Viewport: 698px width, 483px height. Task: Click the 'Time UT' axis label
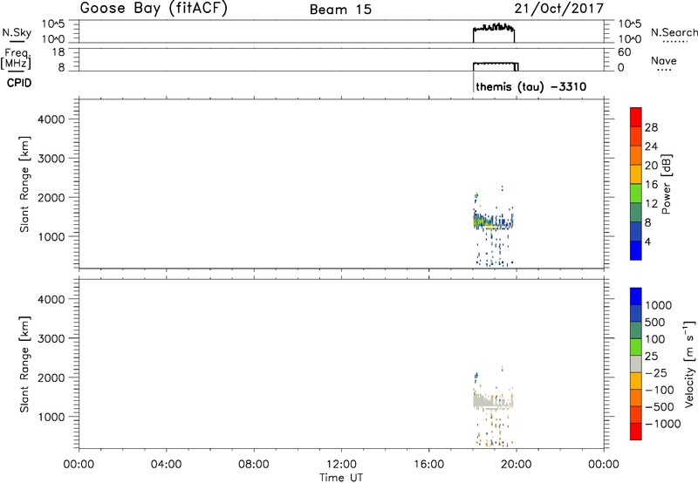pyautogui.click(x=341, y=478)
